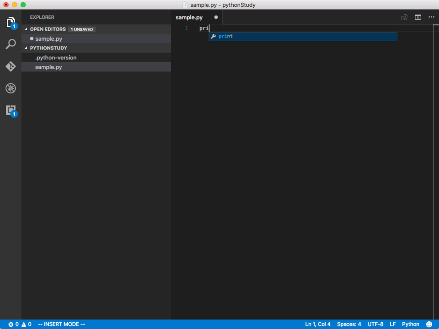Open the editor more actions ellipsis
Viewport: 439px width, 329px height.
[431, 17]
